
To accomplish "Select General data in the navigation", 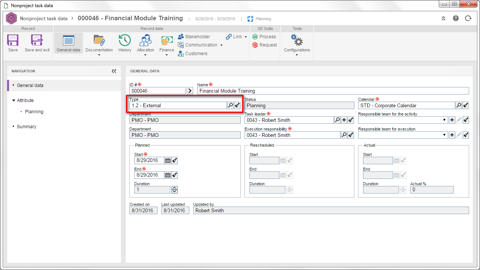I will pyautogui.click(x=64, y=85).
